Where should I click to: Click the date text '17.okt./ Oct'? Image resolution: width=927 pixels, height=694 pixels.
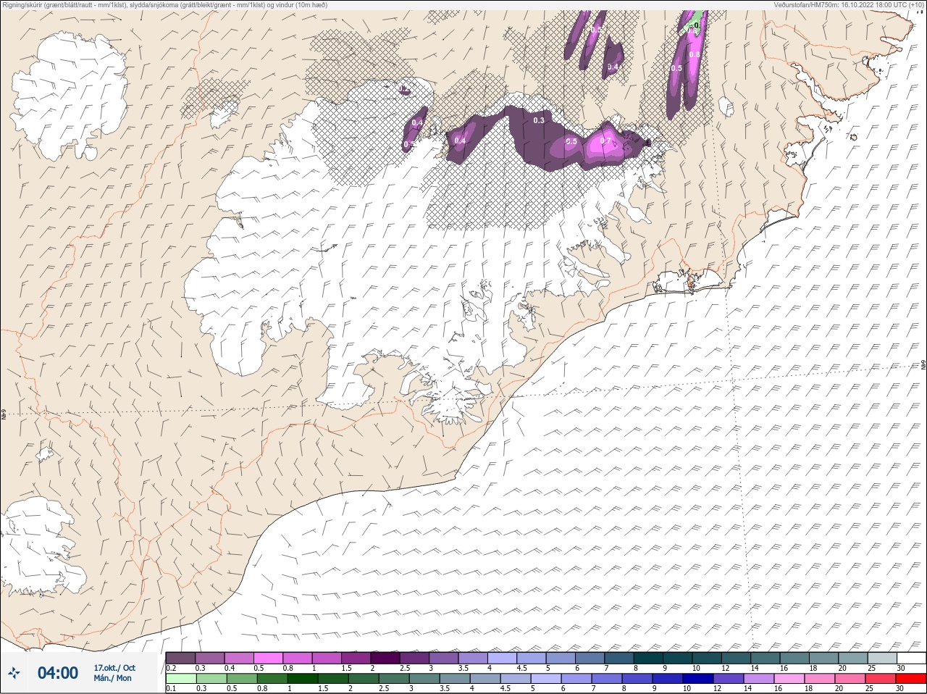point(114,668)
